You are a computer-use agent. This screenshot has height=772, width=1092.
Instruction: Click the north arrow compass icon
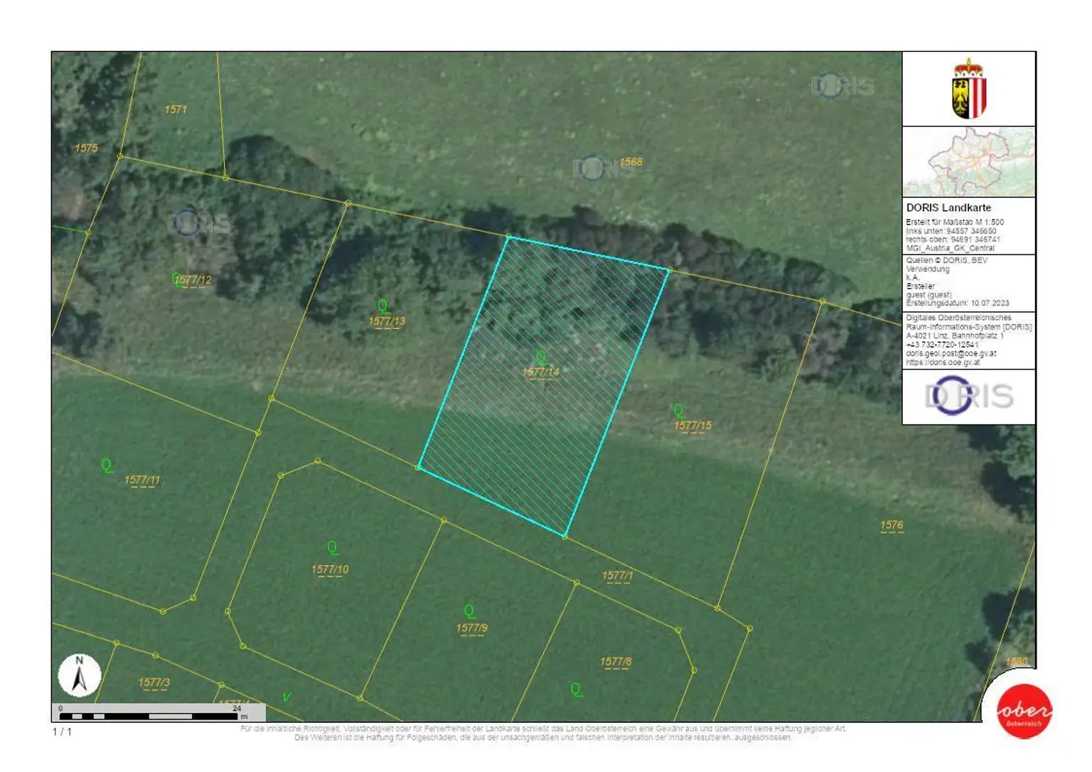(x=79, y=675)
